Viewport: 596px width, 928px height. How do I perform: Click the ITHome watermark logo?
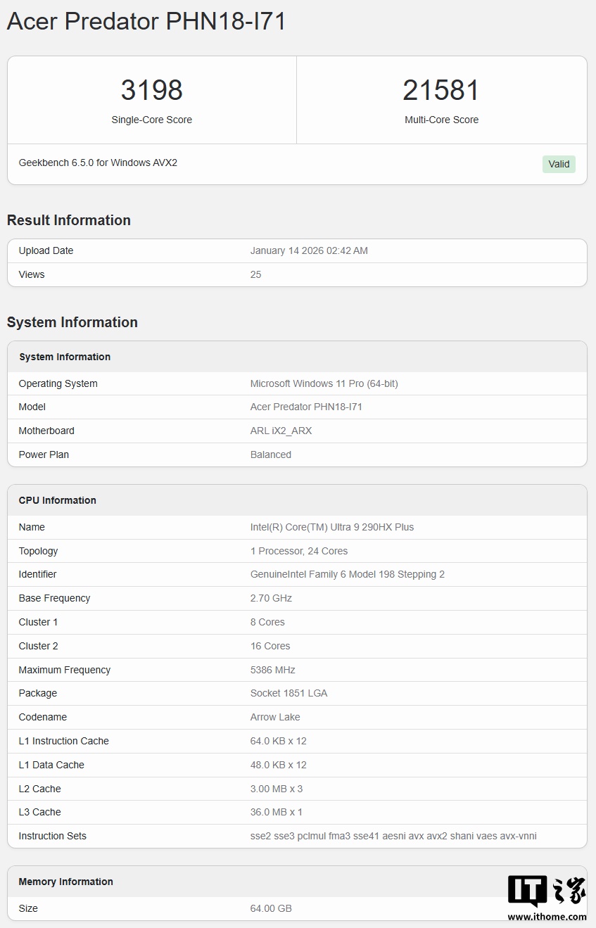[x=547, y=898]
